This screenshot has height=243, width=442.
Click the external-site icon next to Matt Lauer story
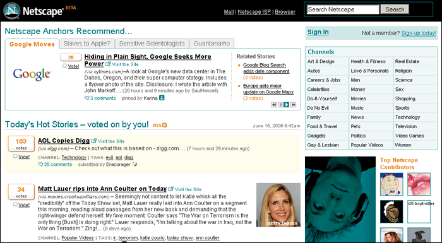pyautogui.click(x=171, y=189)
